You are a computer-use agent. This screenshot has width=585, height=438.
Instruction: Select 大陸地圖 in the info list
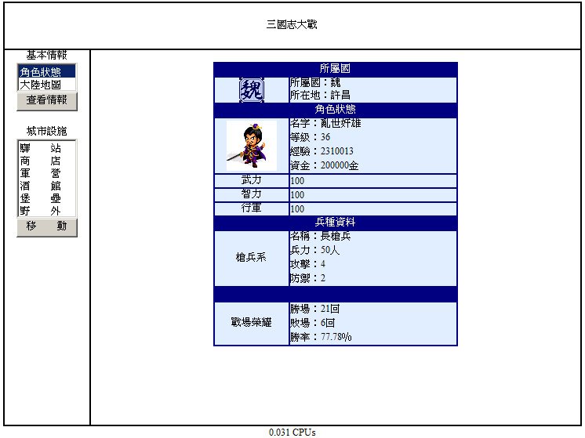(x=46, y=85)
